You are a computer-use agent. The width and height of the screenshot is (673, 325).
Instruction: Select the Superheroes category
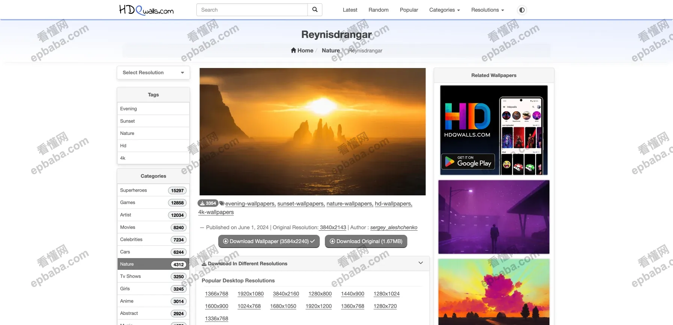(x=134, y=190)
